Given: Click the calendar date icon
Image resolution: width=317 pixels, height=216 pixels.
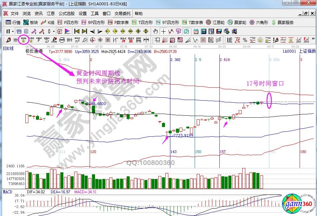Looking at the screenshot, I should tap(195, 31).
